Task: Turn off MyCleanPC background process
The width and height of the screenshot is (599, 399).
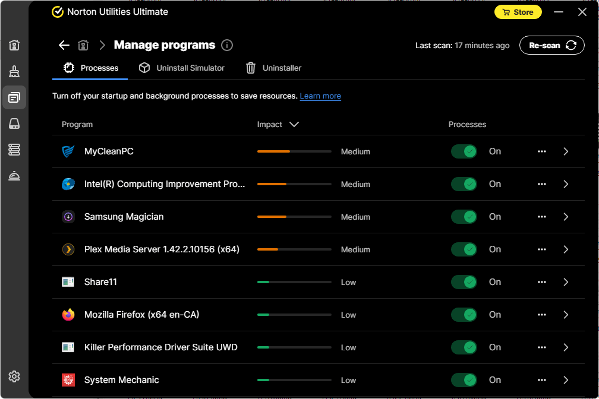Action: (x=464, y=151)
